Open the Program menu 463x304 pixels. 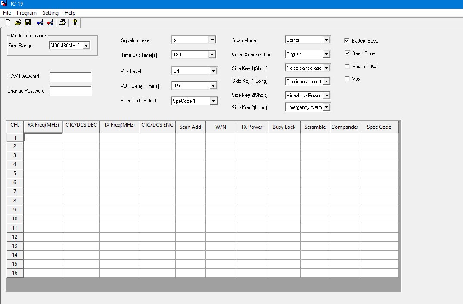click(x=27, y=13)
